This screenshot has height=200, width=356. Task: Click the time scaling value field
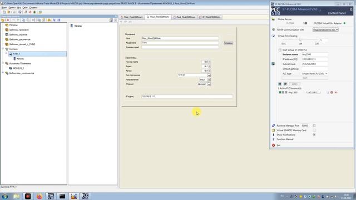tap(323, 40)
